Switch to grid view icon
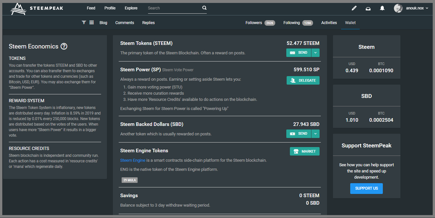The width and height of the screenshot is (435, 218). [92, 22]
